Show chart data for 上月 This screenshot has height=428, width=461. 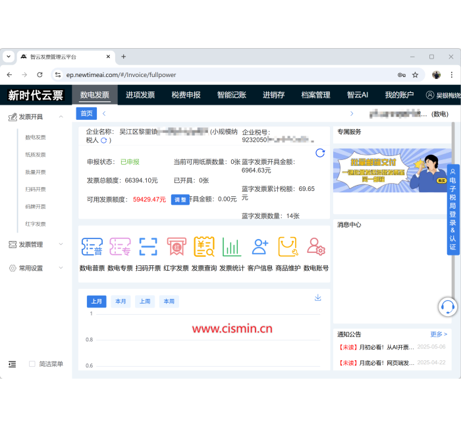point(96,302)
